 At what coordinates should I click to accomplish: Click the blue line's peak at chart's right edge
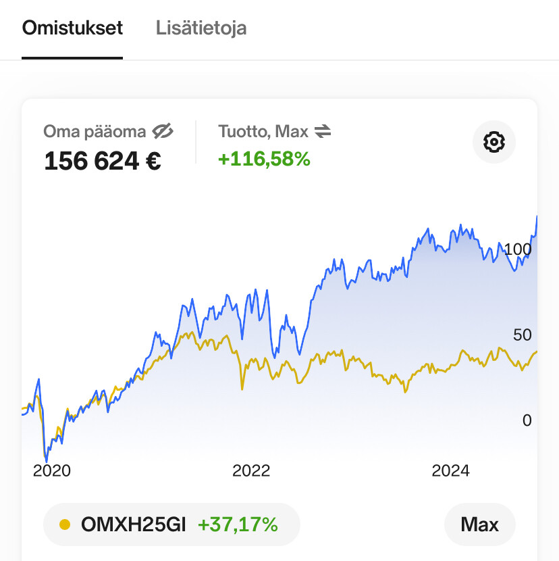tap(537, 217)
